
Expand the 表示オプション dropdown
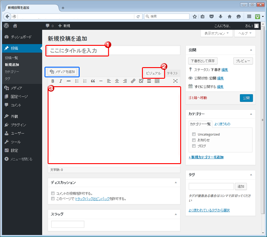point(217,33)
